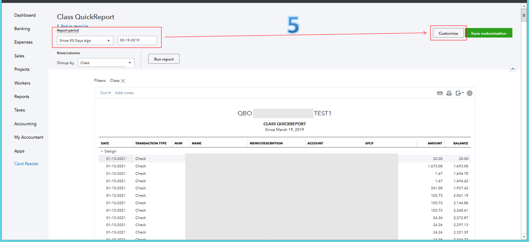Viewport: 529px width, 242px height.
Task: Open Sales in the sidebar
Action: tap(19, 56)
